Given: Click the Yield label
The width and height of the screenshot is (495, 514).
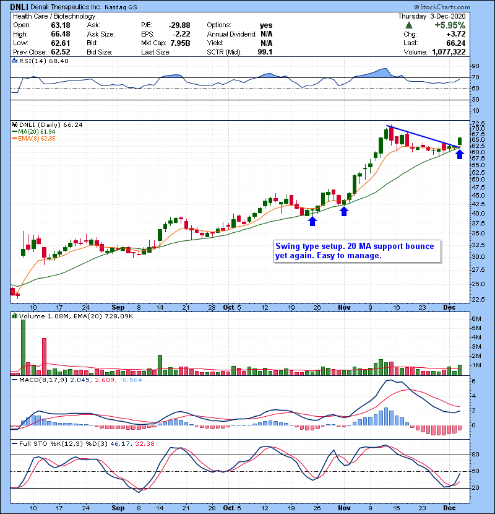Looking at the screenshot, I should tap(215, 43).
